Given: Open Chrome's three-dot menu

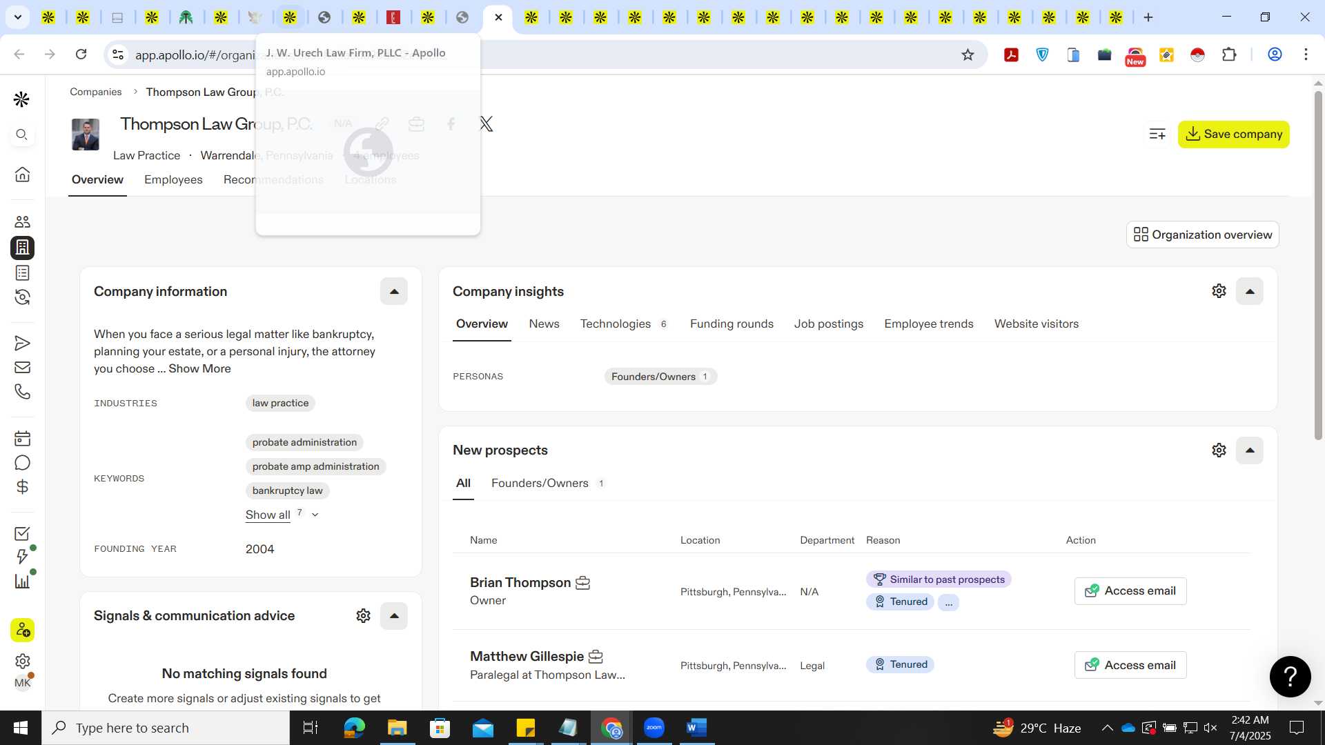Looking at the screenshot, I should tap(1306, 54).
